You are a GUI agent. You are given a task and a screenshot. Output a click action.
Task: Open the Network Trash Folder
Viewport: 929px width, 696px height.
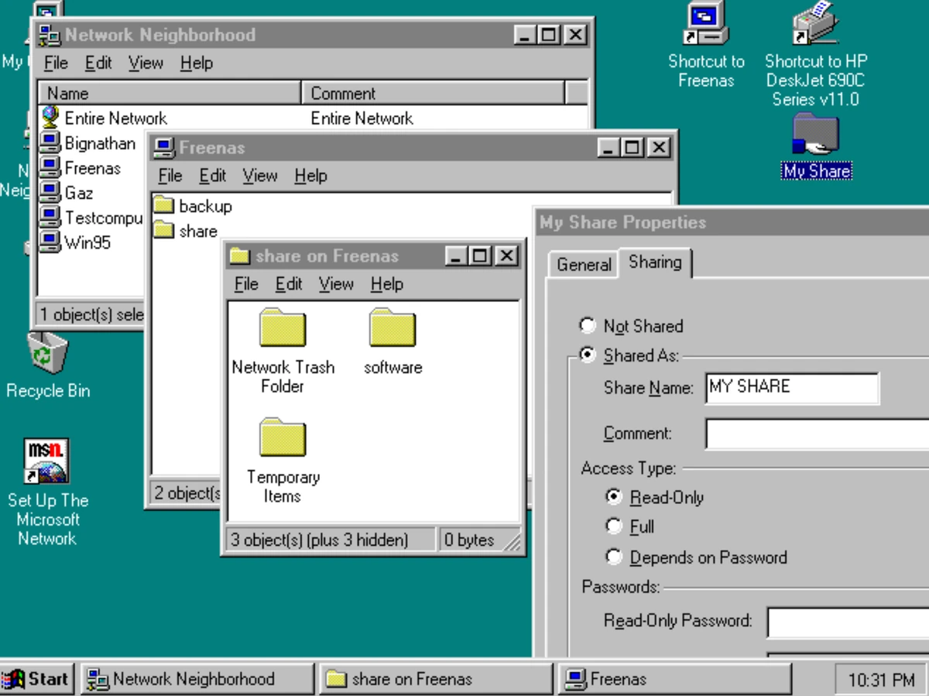[x=282, y=327]
